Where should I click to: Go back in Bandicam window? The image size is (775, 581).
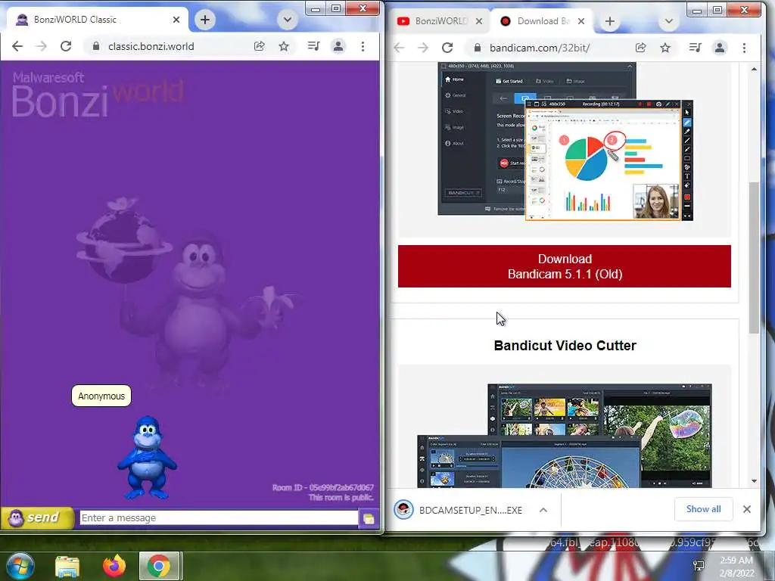(x=399, y=48)
